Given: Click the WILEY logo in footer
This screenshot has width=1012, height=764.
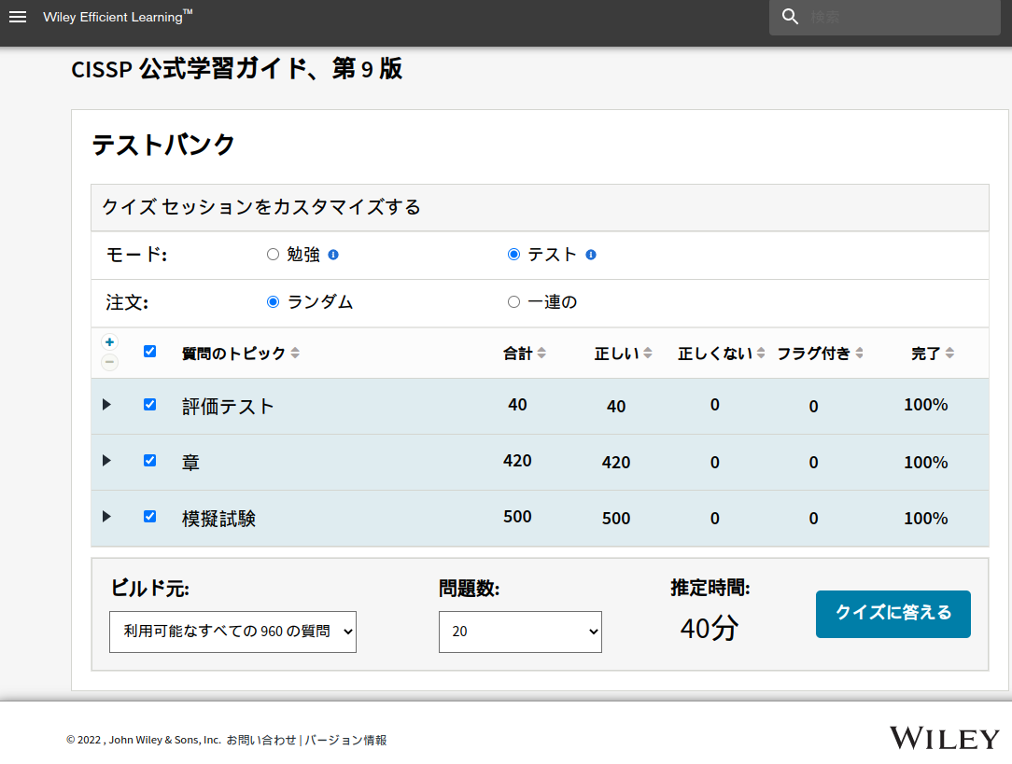Looking at the screenshot, I should pos(944,738).
